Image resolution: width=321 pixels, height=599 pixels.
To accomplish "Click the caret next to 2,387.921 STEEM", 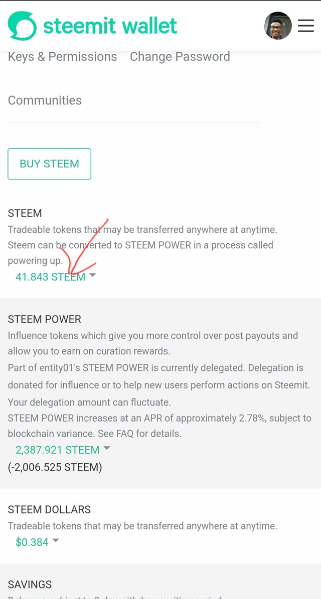I will (106, 448).
